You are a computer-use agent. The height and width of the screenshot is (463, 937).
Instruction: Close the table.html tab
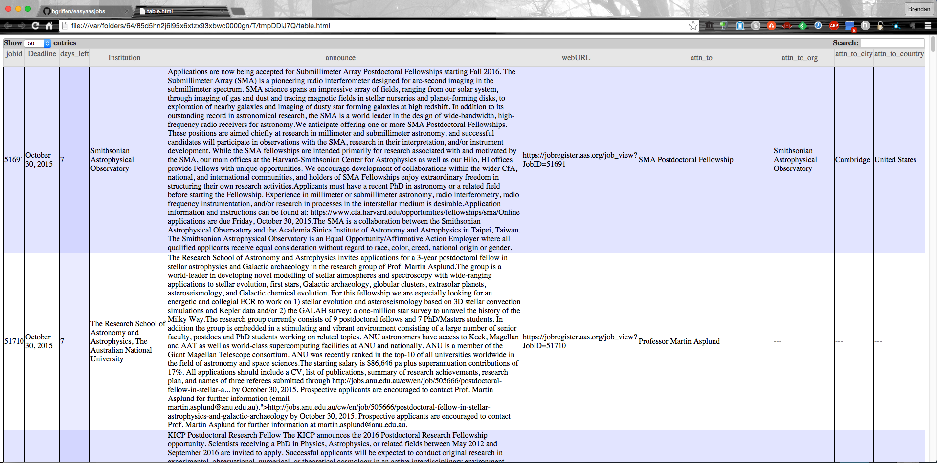point(223,11)
